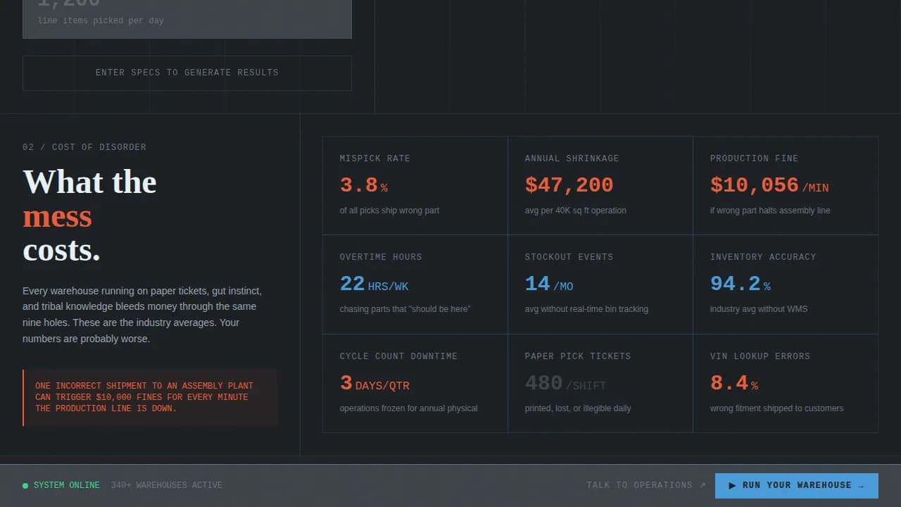
Task: Select the Annual Shrinkage label
Action: click(x=572, y=158)
